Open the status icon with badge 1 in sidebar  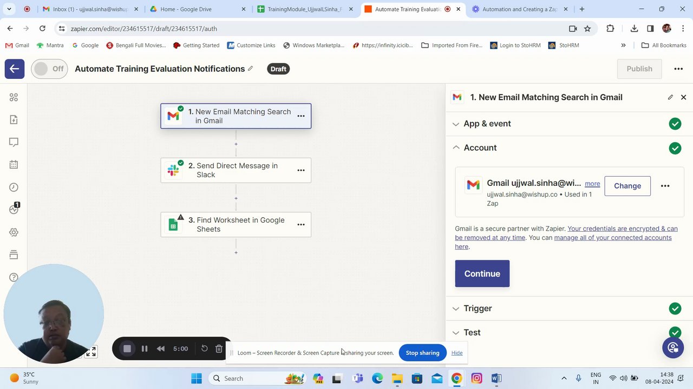[x=14, y=209]
